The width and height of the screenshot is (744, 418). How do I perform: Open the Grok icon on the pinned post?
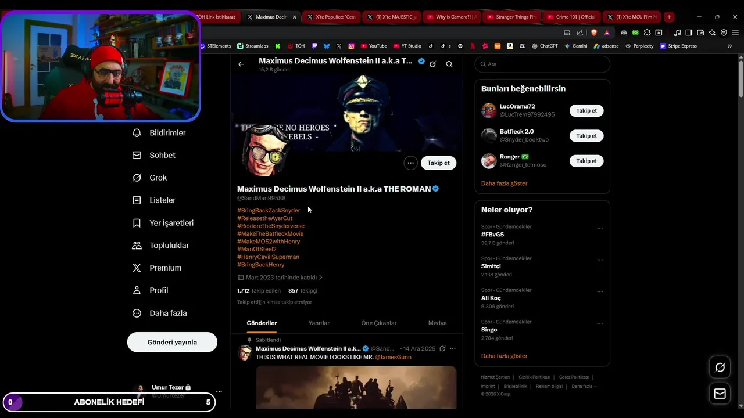[442, 349]
